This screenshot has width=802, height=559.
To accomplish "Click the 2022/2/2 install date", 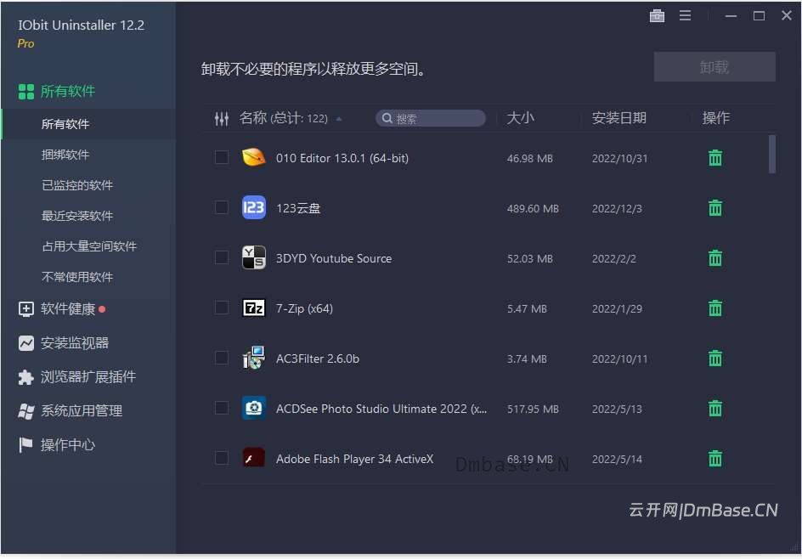I will tap(613, 259).
